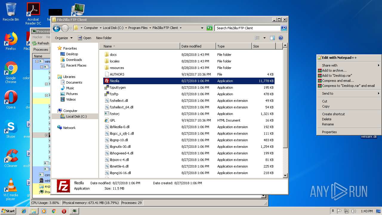Click Refresh in Process Hacker window
Screen dimensions: 382x215
41,43
